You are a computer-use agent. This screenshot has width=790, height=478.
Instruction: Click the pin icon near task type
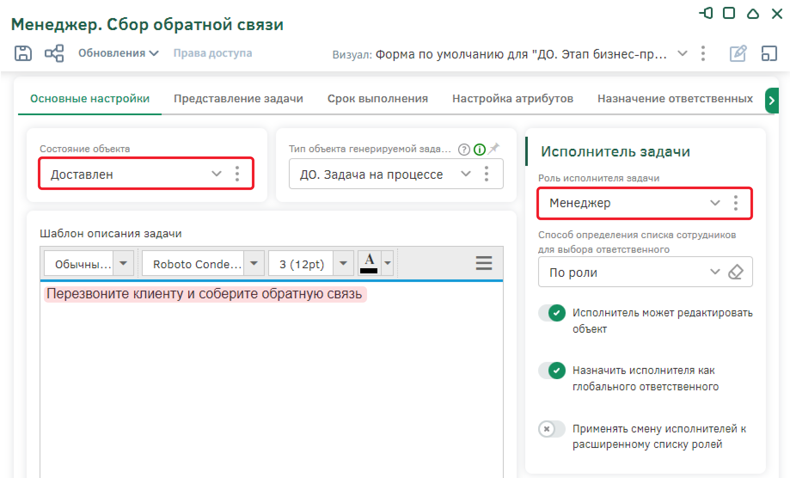494,149
